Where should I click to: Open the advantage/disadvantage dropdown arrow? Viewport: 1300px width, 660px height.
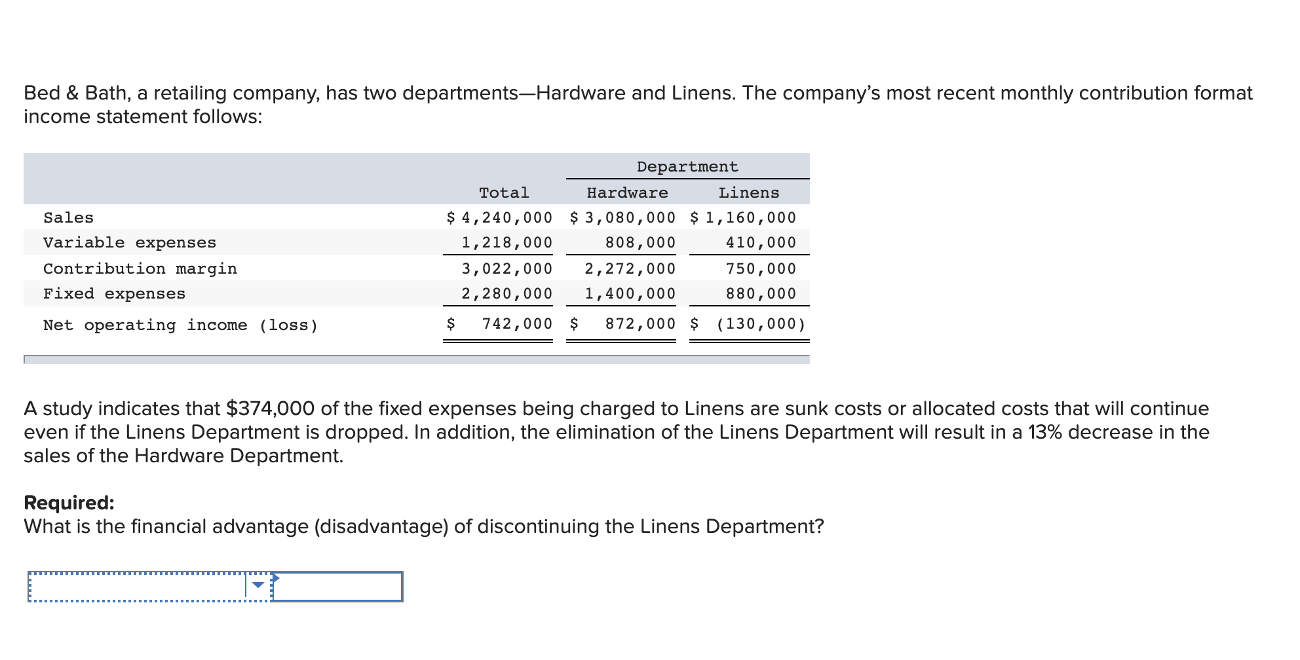[259, 585]
